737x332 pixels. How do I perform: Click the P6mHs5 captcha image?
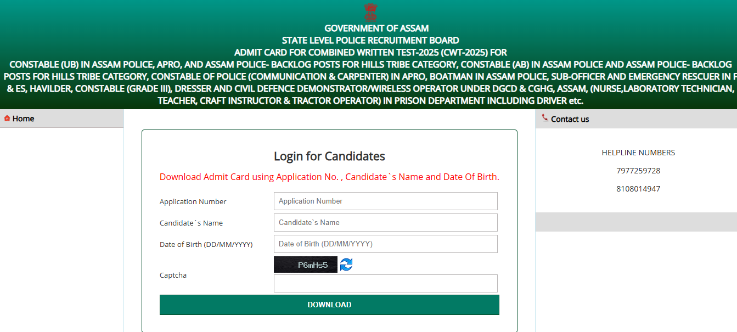point(306,265)
